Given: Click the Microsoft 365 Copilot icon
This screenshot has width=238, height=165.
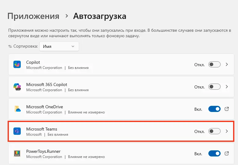Looking at the screenshot, I should [x=17, y=87].
